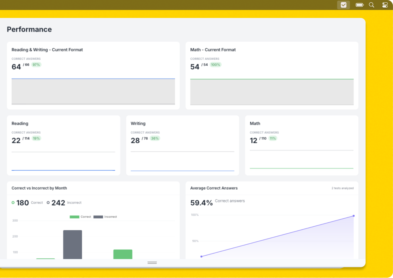Select the lower-left data point on line chart
This screenshot has height=278, width=393.
[201, 256]
